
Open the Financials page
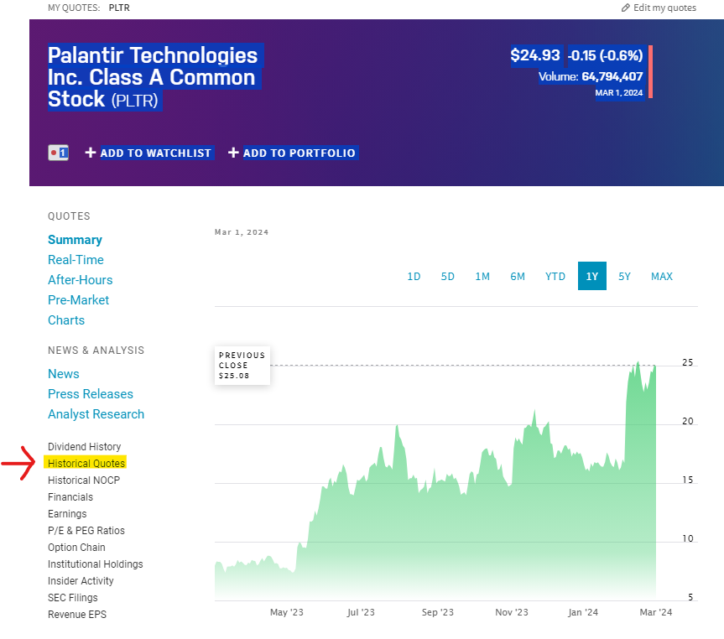tap(70, 496)
